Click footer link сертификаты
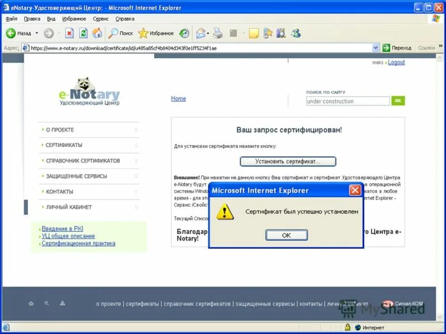Screen dimensions: 446x334 coord(142,304)
